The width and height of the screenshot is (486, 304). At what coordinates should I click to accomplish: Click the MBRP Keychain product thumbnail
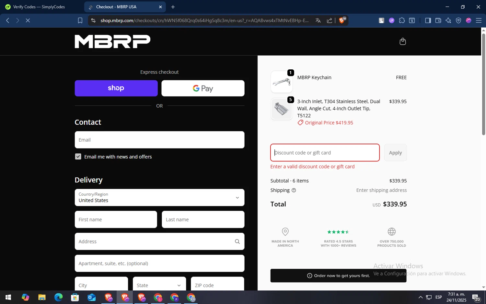pyautogui.click(x=282, y=82)
